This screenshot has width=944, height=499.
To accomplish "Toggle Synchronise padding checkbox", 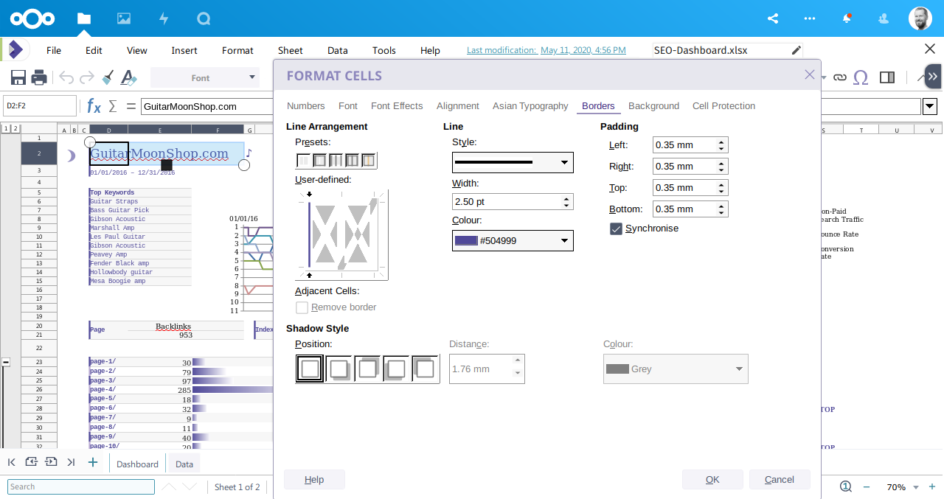I will coord(616,228).
